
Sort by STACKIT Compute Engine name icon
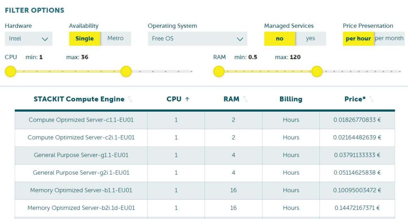pos(130,99)
